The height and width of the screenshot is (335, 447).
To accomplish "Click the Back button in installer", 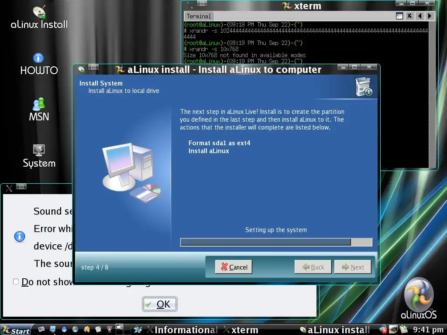I will tap(313, 267).
